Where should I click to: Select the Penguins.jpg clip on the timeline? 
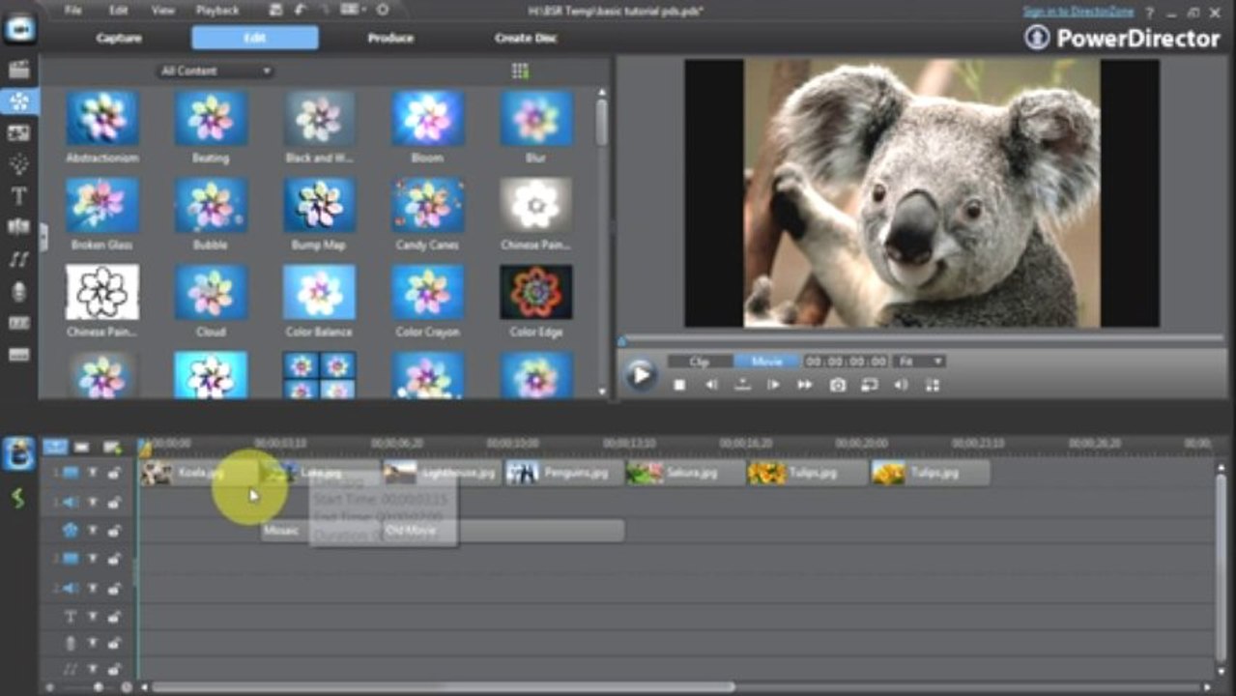(564, 473)
